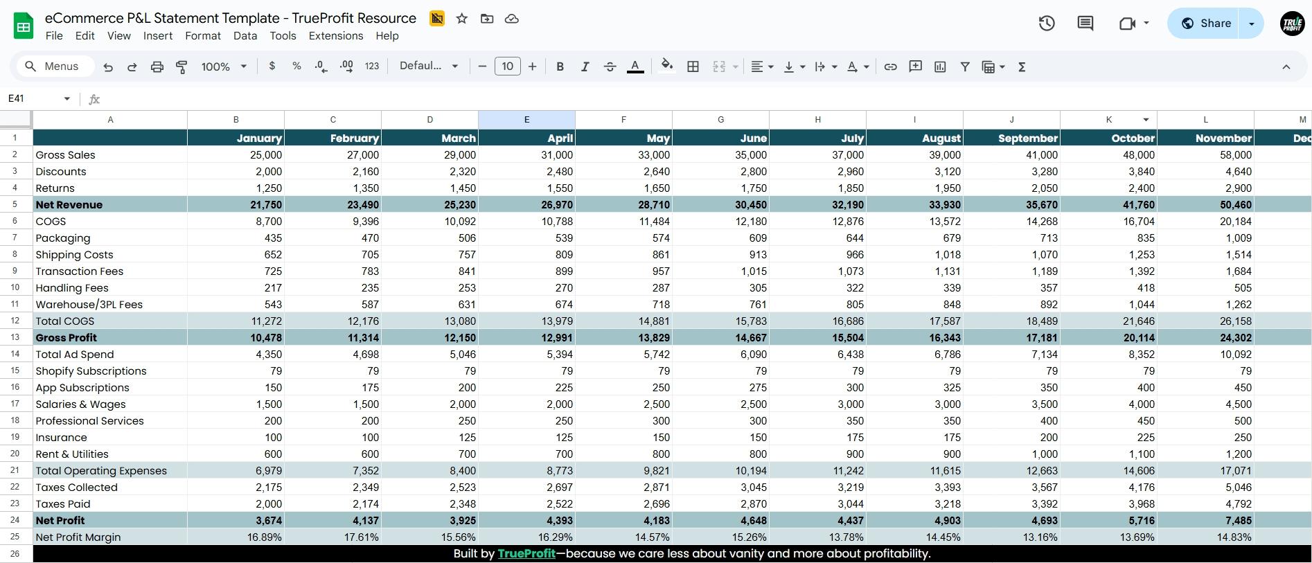Open the fill color picker
Screen dimensions: 1312x563
click(x=666, y=66)
